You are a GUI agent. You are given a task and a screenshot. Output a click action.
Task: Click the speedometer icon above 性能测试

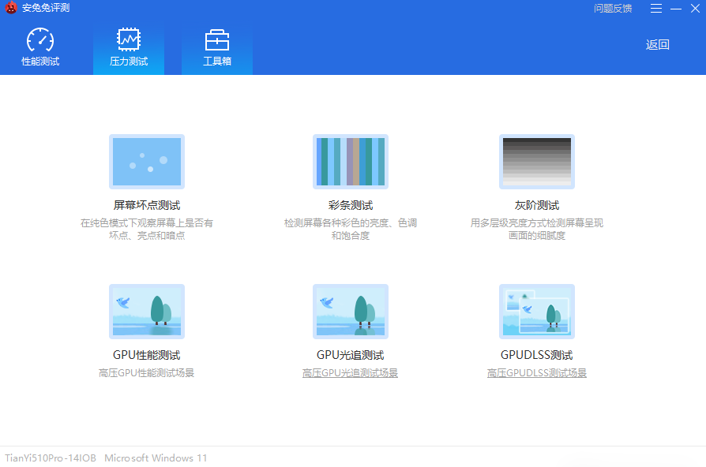click(x=40, y=37)
